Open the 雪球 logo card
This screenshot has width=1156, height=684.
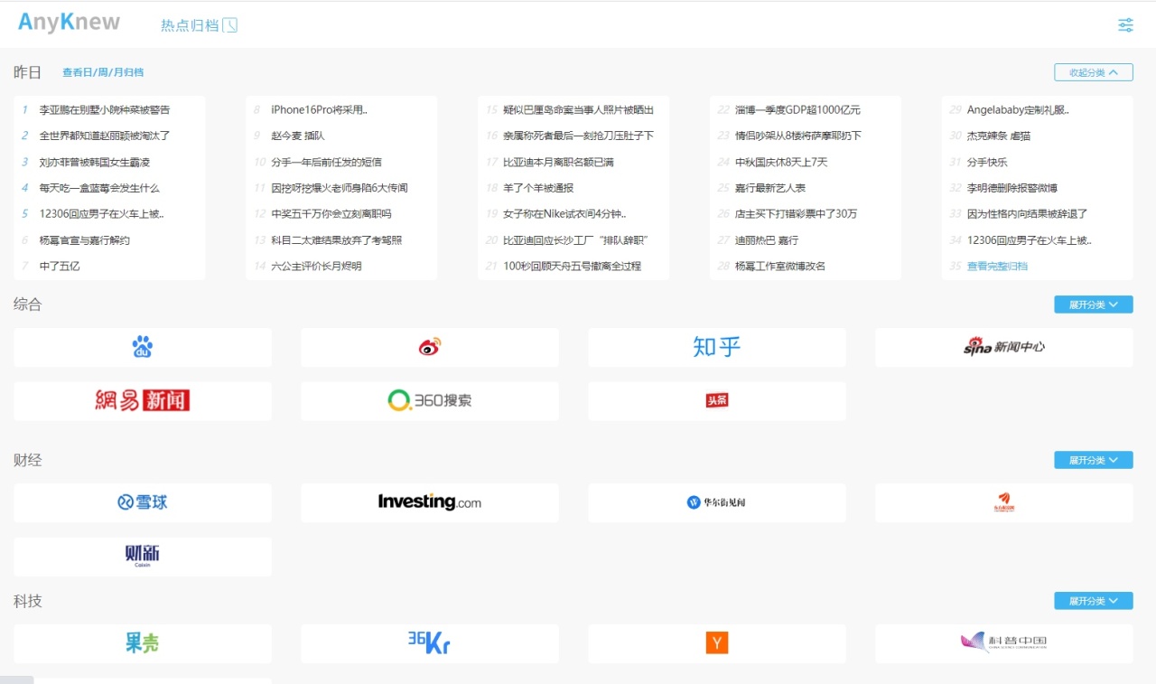(143, 502)
